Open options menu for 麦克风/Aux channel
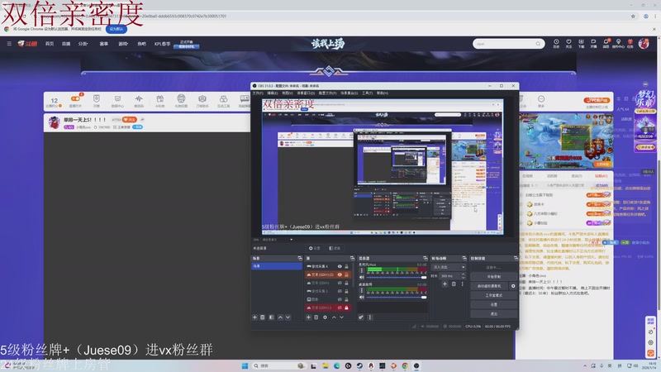The image size is (661, 372). point(361,270)
